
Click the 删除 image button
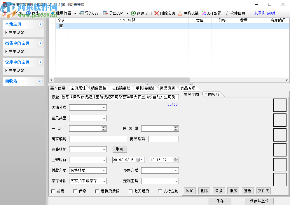click(204, 191)
